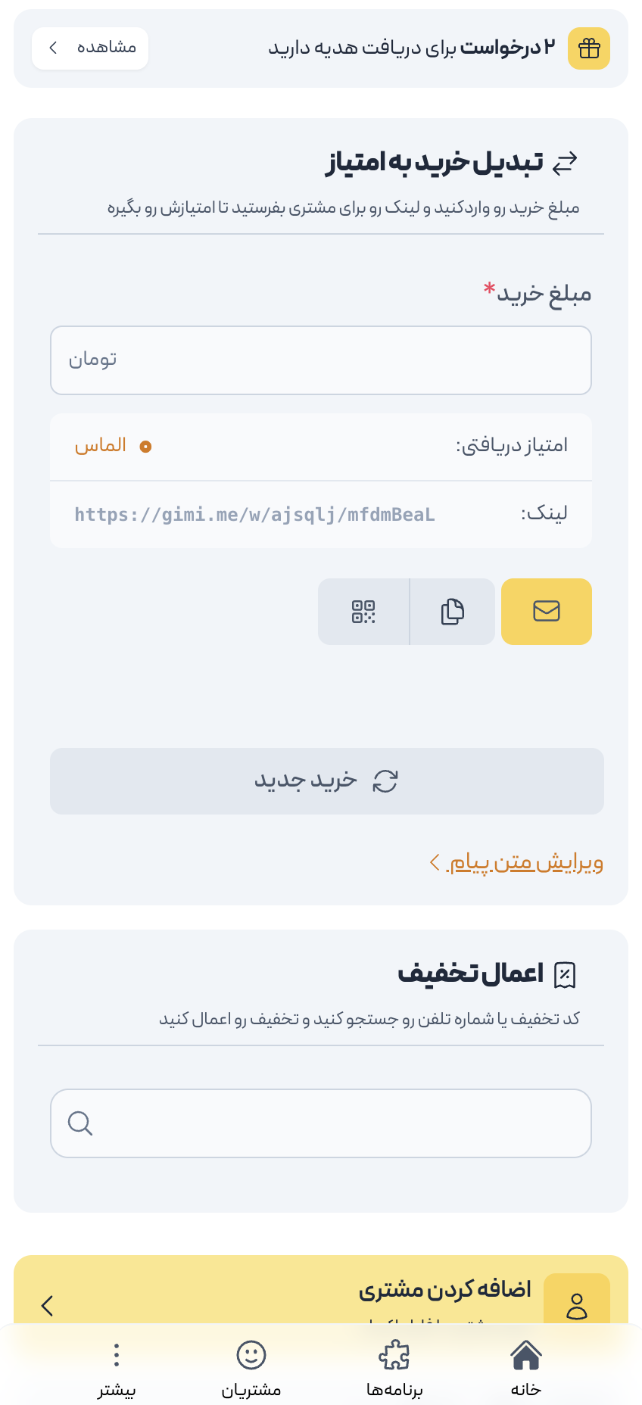The image size is (642, 1405).
Task: Click the chevron on اضافه کردن مشتری card
Action: tap(48, 1306)
